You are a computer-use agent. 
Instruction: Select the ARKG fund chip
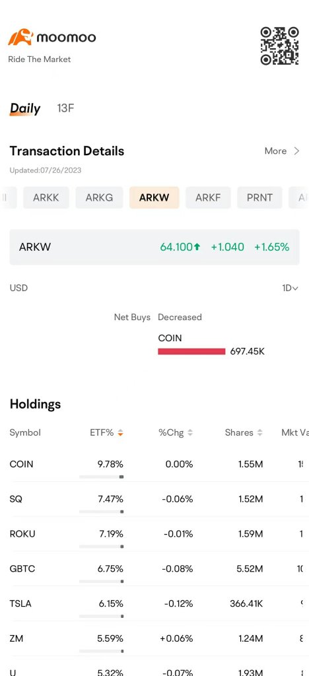[99, 197]
